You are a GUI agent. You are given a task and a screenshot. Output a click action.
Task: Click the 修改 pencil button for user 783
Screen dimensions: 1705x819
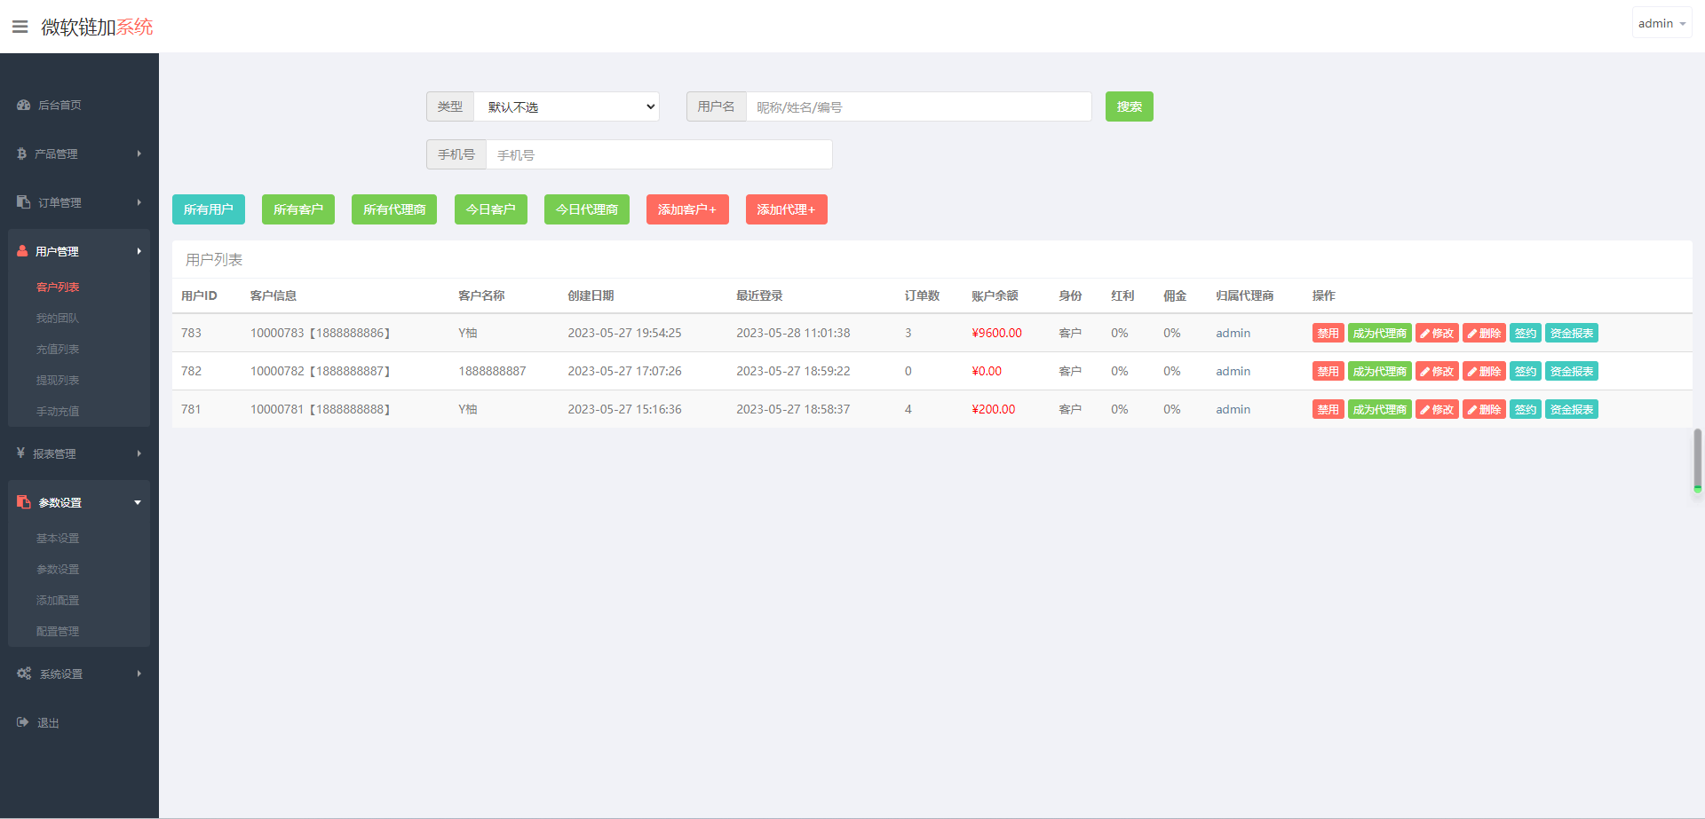pos(1437,333)
